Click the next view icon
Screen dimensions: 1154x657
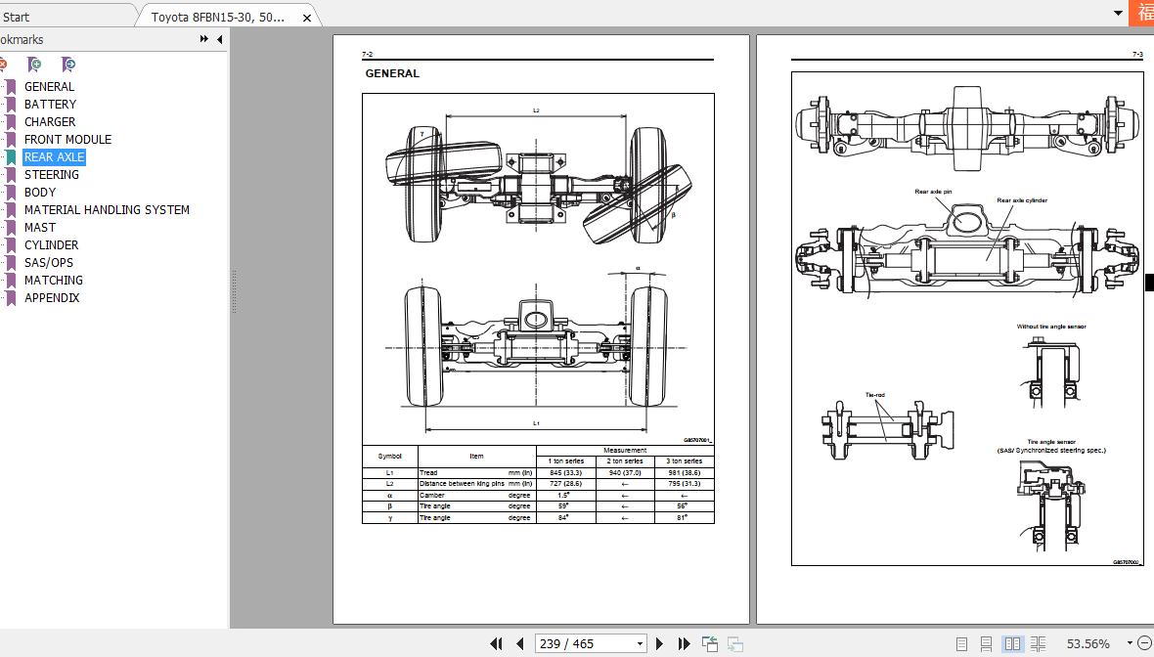[734, 643]
